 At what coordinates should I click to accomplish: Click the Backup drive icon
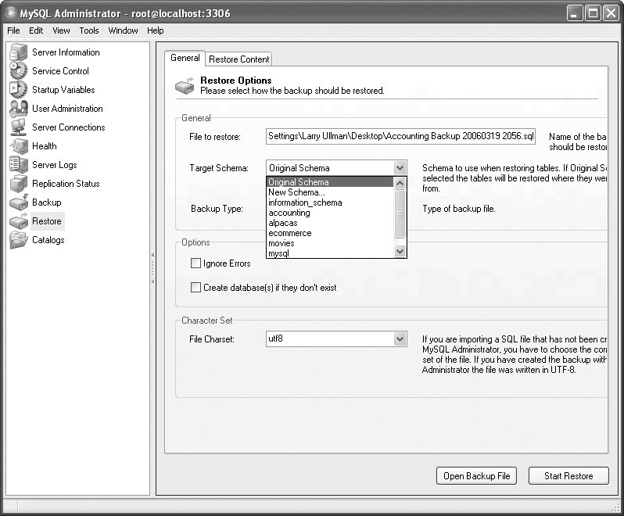[x=18, y=202]
